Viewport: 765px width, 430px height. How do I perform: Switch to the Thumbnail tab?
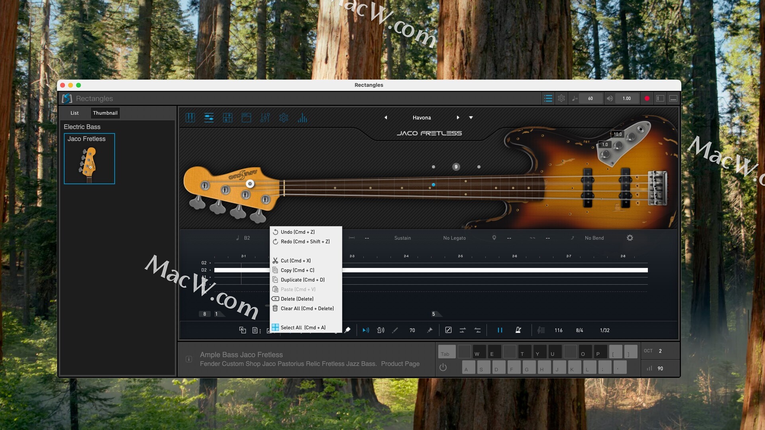click(105, 113)
